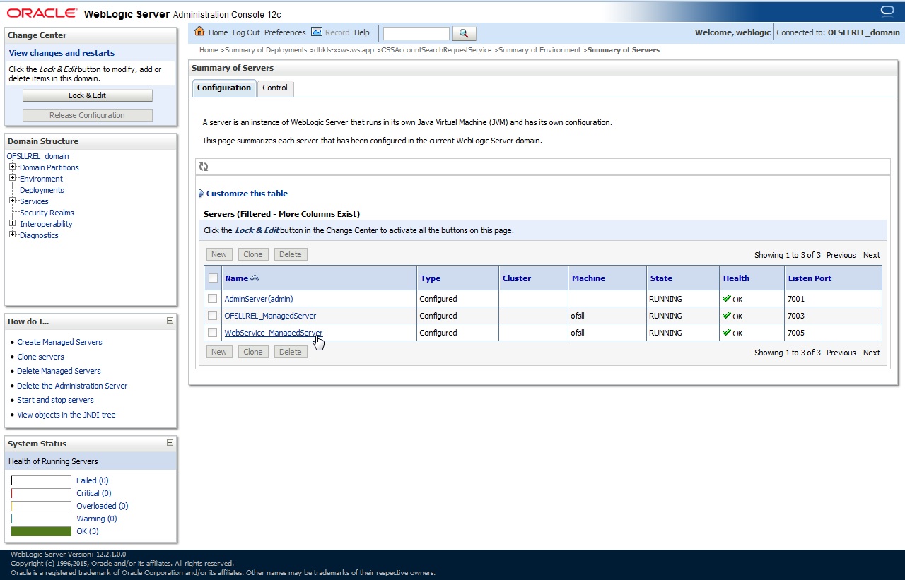Sort by the State column header
905x580 pixels.
click(x=661, y=278)
